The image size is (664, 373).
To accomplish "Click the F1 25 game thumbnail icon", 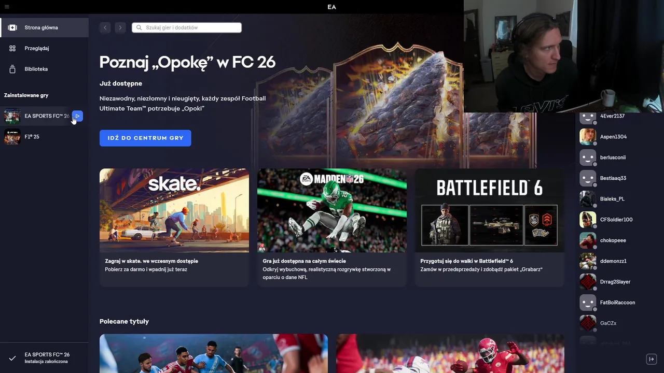I will [x=12, y=137].
